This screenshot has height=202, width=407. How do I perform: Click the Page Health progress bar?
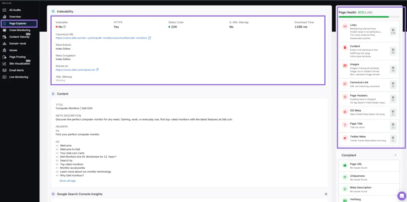[x=369, y=17]
